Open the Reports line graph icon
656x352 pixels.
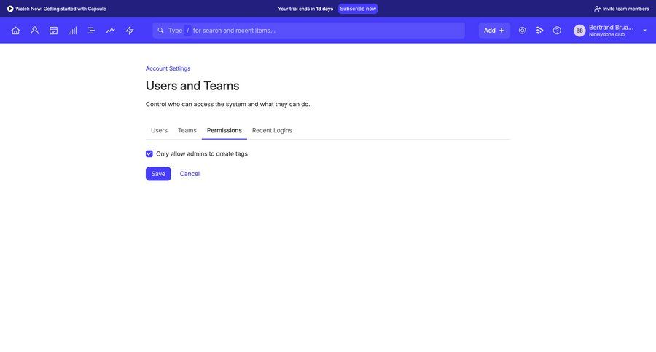tap(110, 31)
